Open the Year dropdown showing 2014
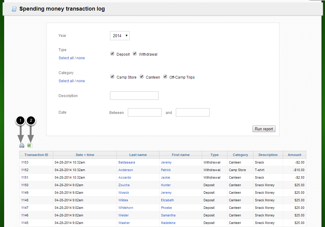The height and width of the screenshot is (227, 325). (x=120, y=35)
